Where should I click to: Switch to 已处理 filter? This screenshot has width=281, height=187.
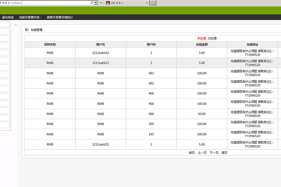[212, 38]
